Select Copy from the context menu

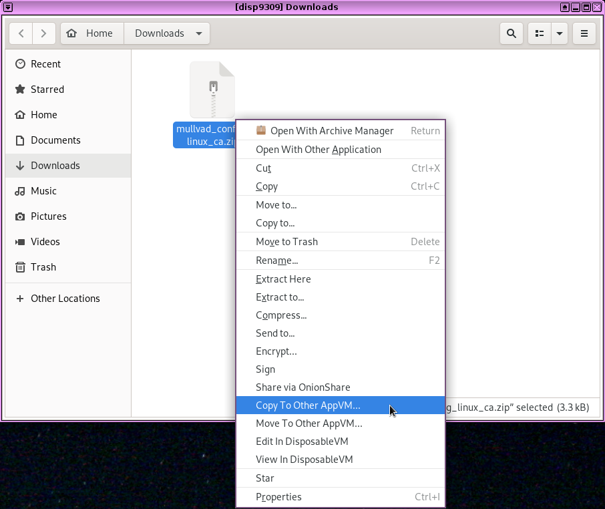tap(341, 186)
